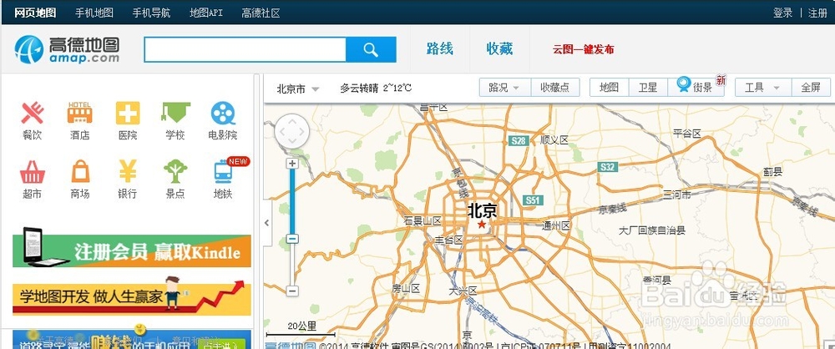Click the 北京 city label on map
The width and height of the screenshot is (835, 349).
click(x=482, y=210)
